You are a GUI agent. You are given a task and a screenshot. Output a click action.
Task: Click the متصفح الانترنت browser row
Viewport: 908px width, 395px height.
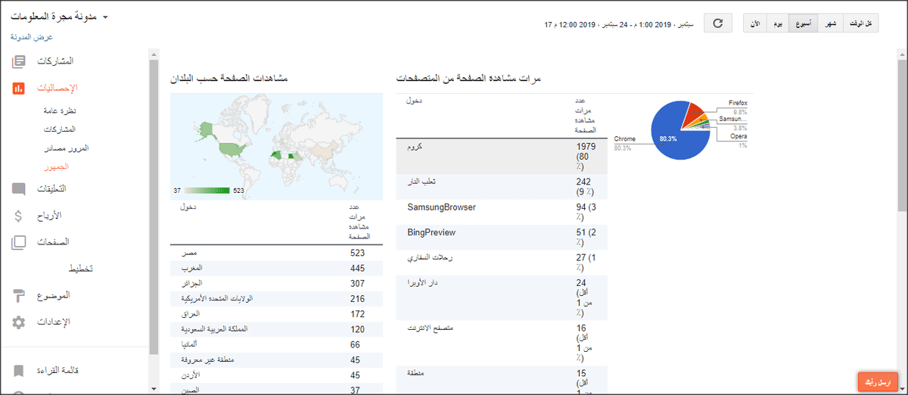click(x=502, y=343)
